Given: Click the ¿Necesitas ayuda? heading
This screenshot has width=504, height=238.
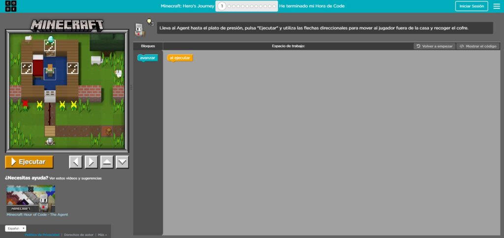Looking at the screenshot, I should tap(27, 177).
